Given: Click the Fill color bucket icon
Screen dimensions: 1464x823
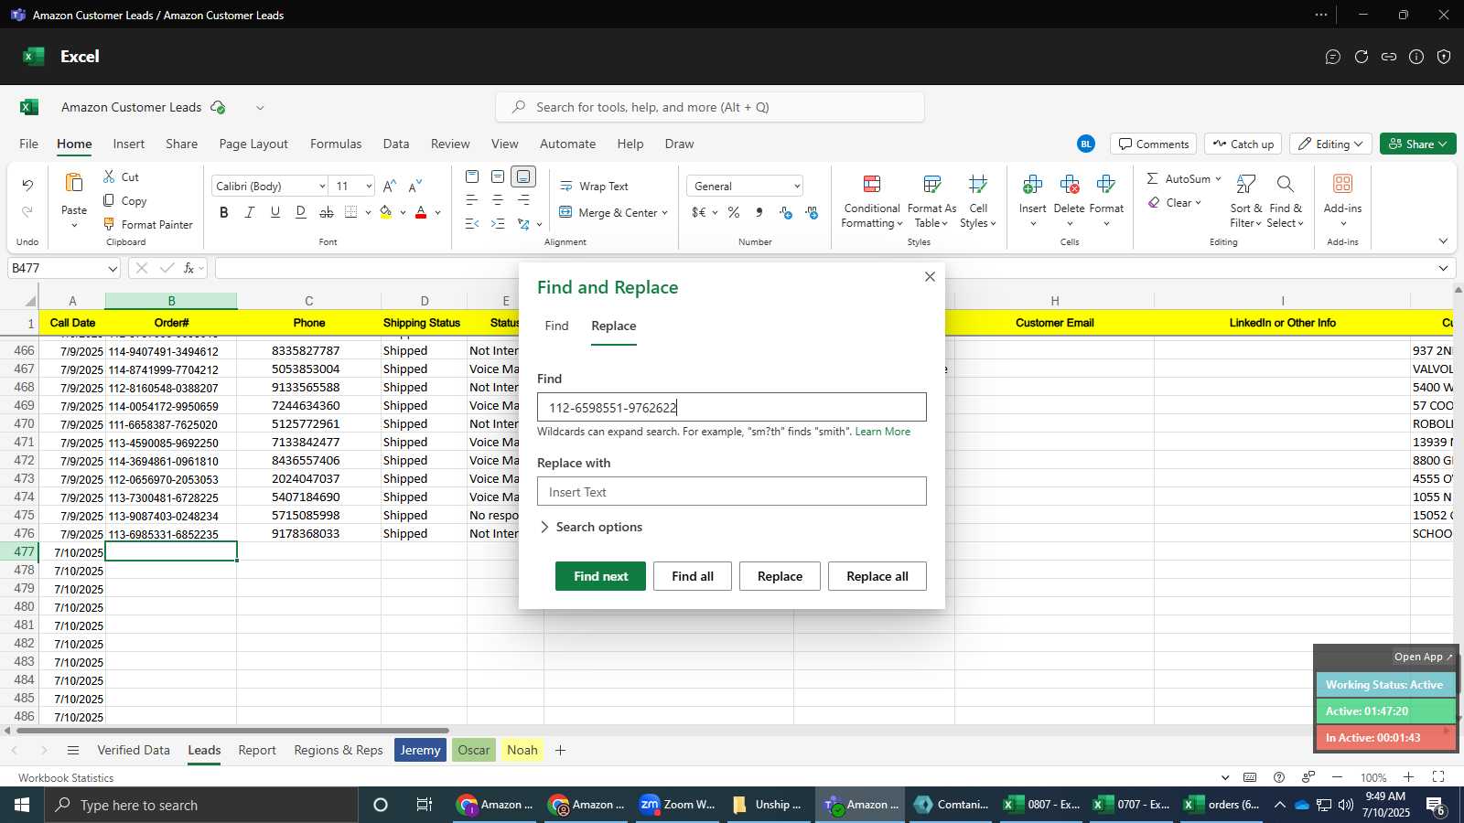Looking at the screenshot, I should point(386,212).
